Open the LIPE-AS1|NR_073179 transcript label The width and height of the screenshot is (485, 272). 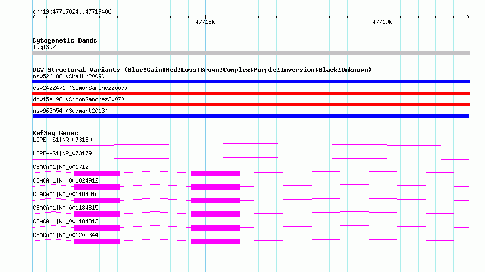(62, 153)
